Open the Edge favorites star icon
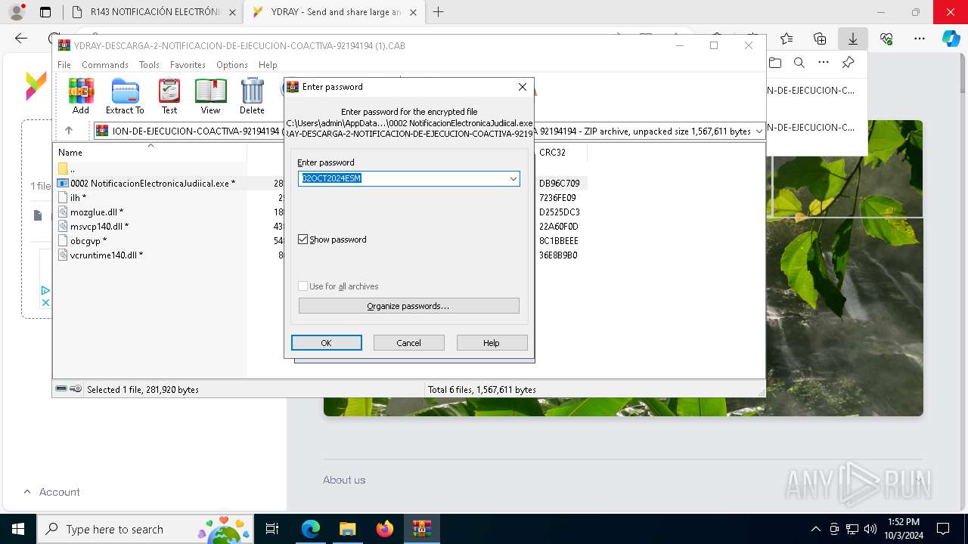Image resolution: width=968 pixels, height=544 pixels. [786, 39]
